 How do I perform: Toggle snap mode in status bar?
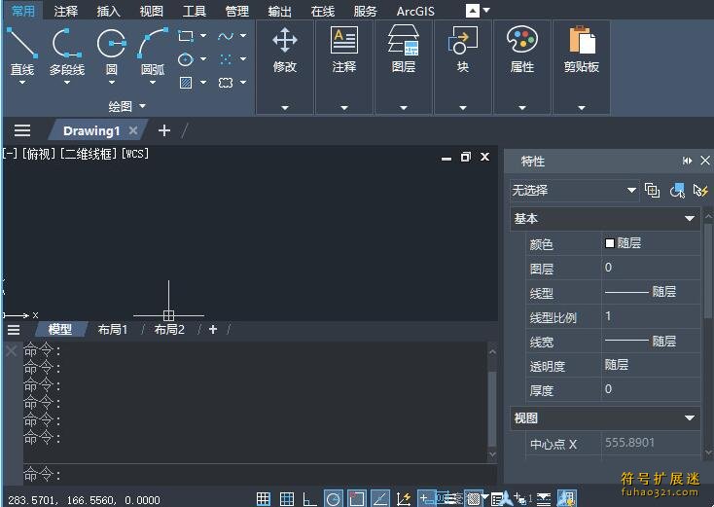pyautogui.click(x=264, y=499)
